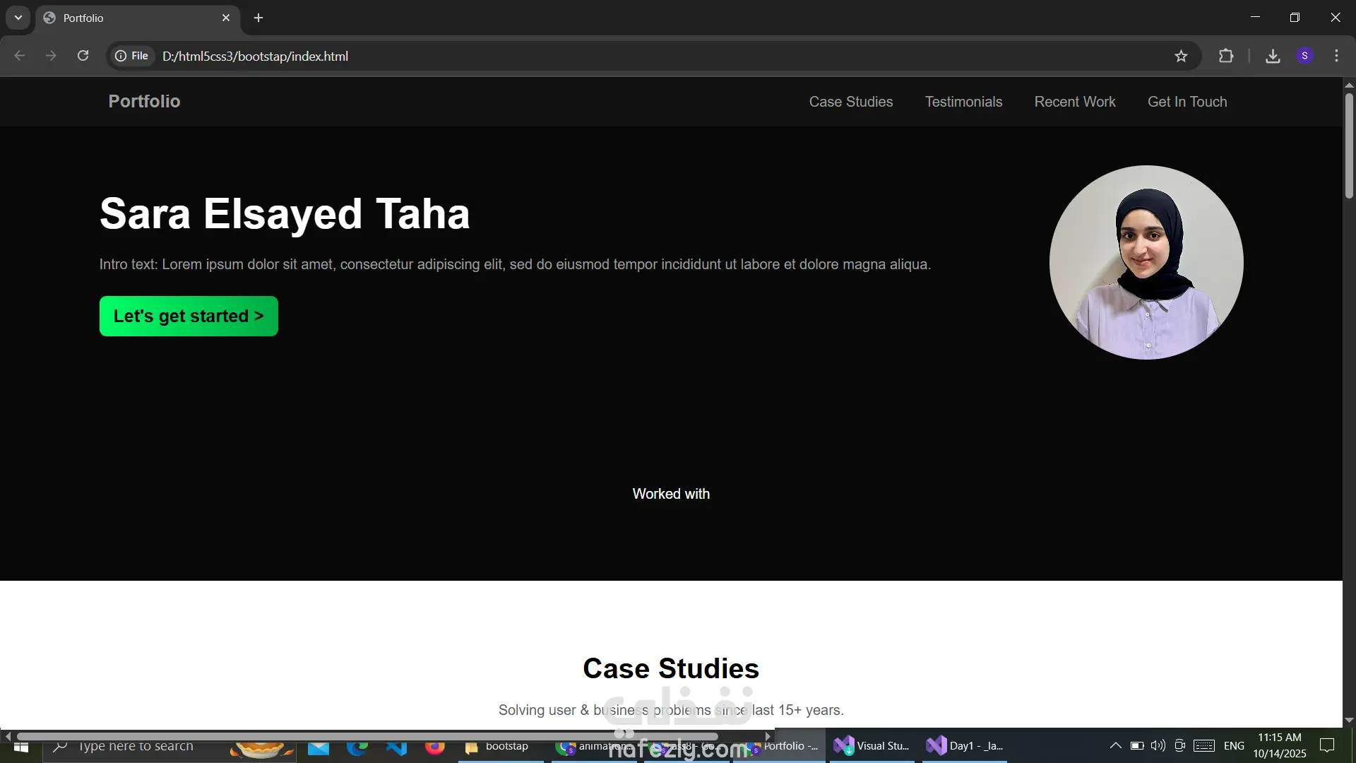Reload the current page
The height and width of the screenshot is (763, 1356).
[83, 56]
